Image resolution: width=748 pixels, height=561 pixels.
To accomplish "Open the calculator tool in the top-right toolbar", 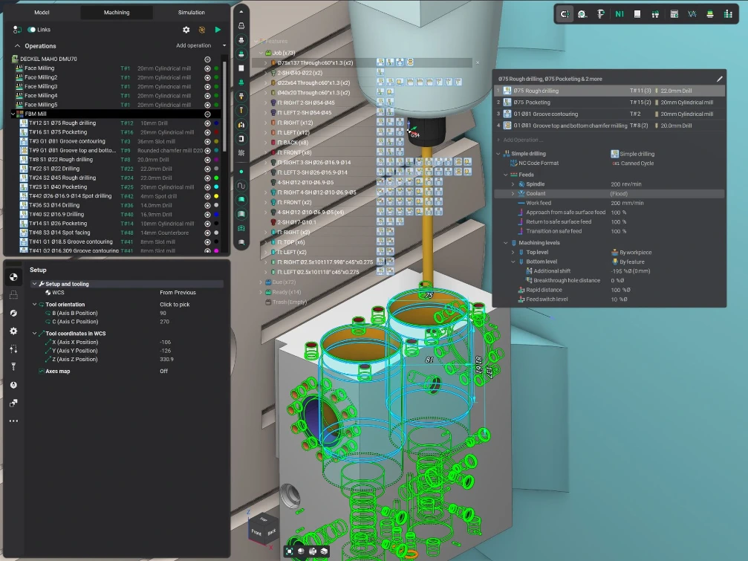I will [x=674, y=13].
